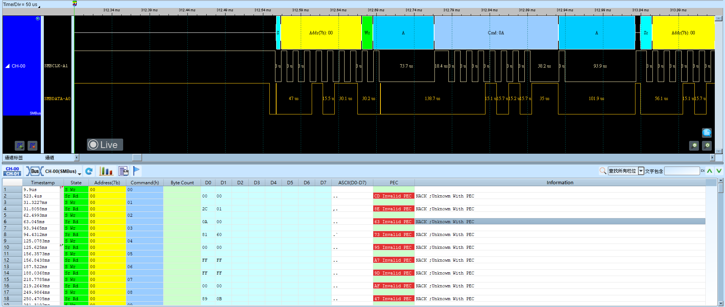Click the green 'Wr' decode block
725x307 pixels.
[x=367, y=33]
